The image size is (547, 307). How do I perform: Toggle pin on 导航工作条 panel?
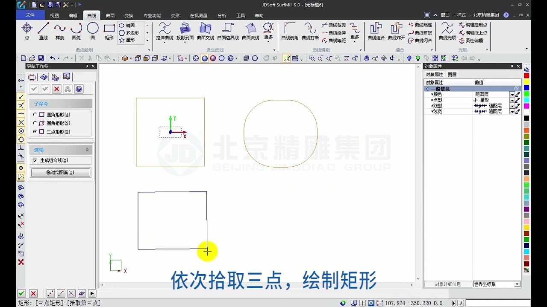click(87, 67)
